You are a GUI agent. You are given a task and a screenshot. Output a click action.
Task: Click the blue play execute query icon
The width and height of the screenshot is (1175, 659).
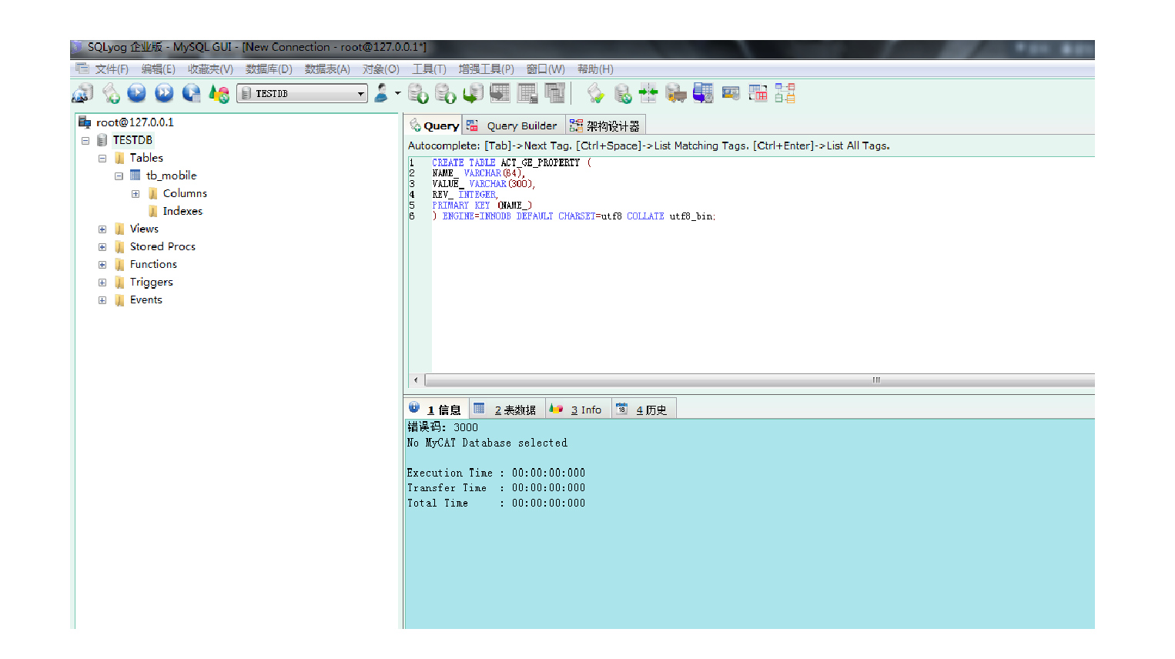tap(136, 93)
